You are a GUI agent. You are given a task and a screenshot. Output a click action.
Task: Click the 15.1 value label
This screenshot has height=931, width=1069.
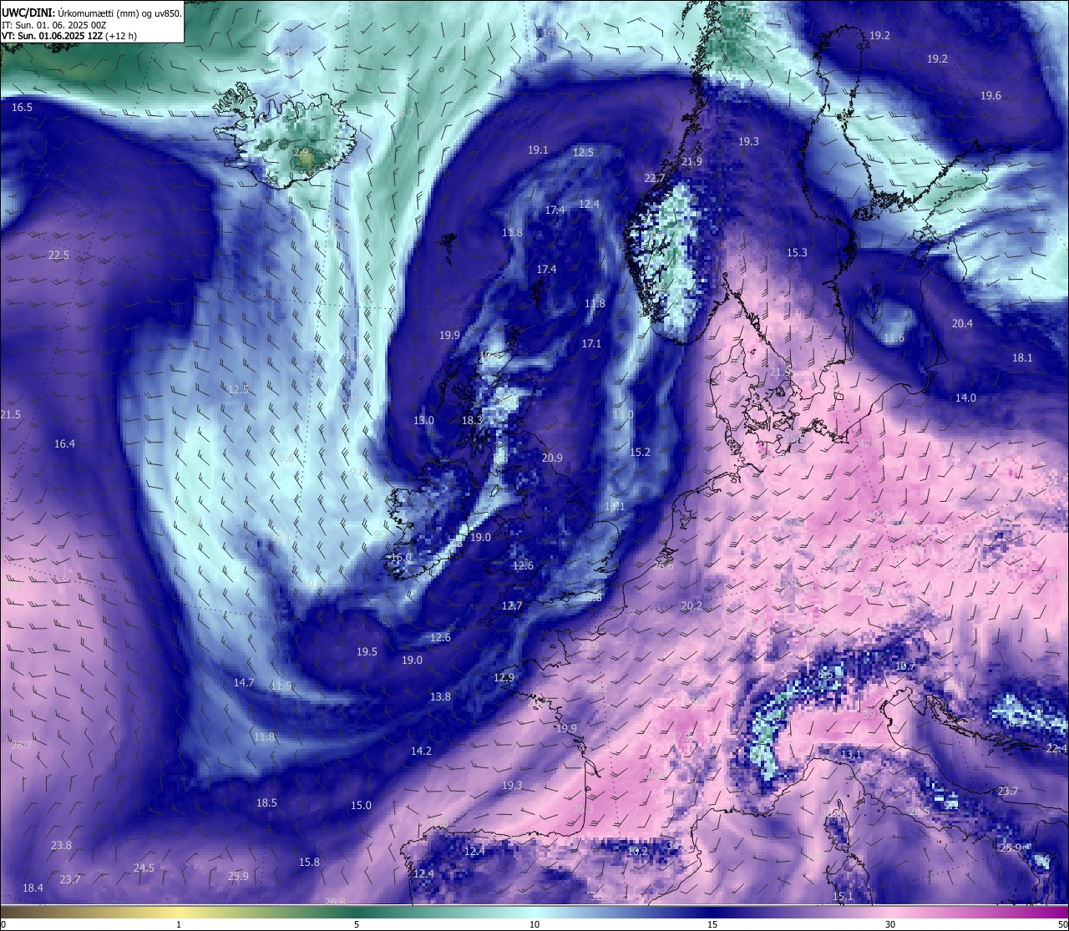[x=844, y=897]
